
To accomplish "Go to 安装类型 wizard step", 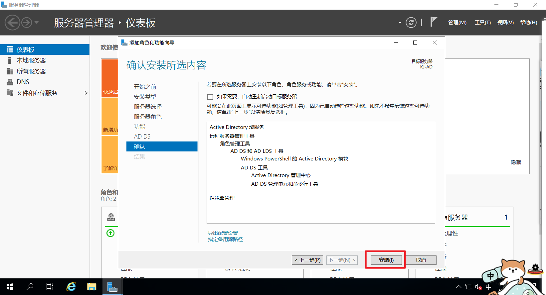I will [145, 97].
